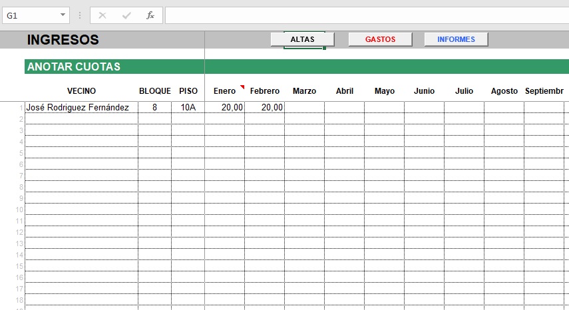Expand the Name Box dropdown arrow
Screen dimensions: 569x310
63,15
